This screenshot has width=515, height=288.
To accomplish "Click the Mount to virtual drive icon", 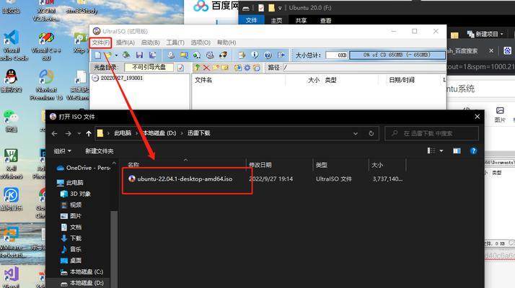I will [x=197, y=55].
